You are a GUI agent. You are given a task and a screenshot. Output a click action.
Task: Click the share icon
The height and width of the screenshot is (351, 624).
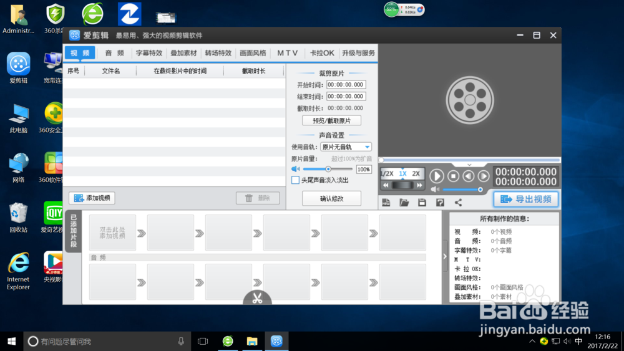(x=459, y=203)
